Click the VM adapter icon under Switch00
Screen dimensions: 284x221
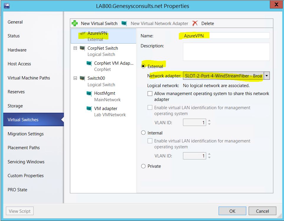click(x=89, y=109)
